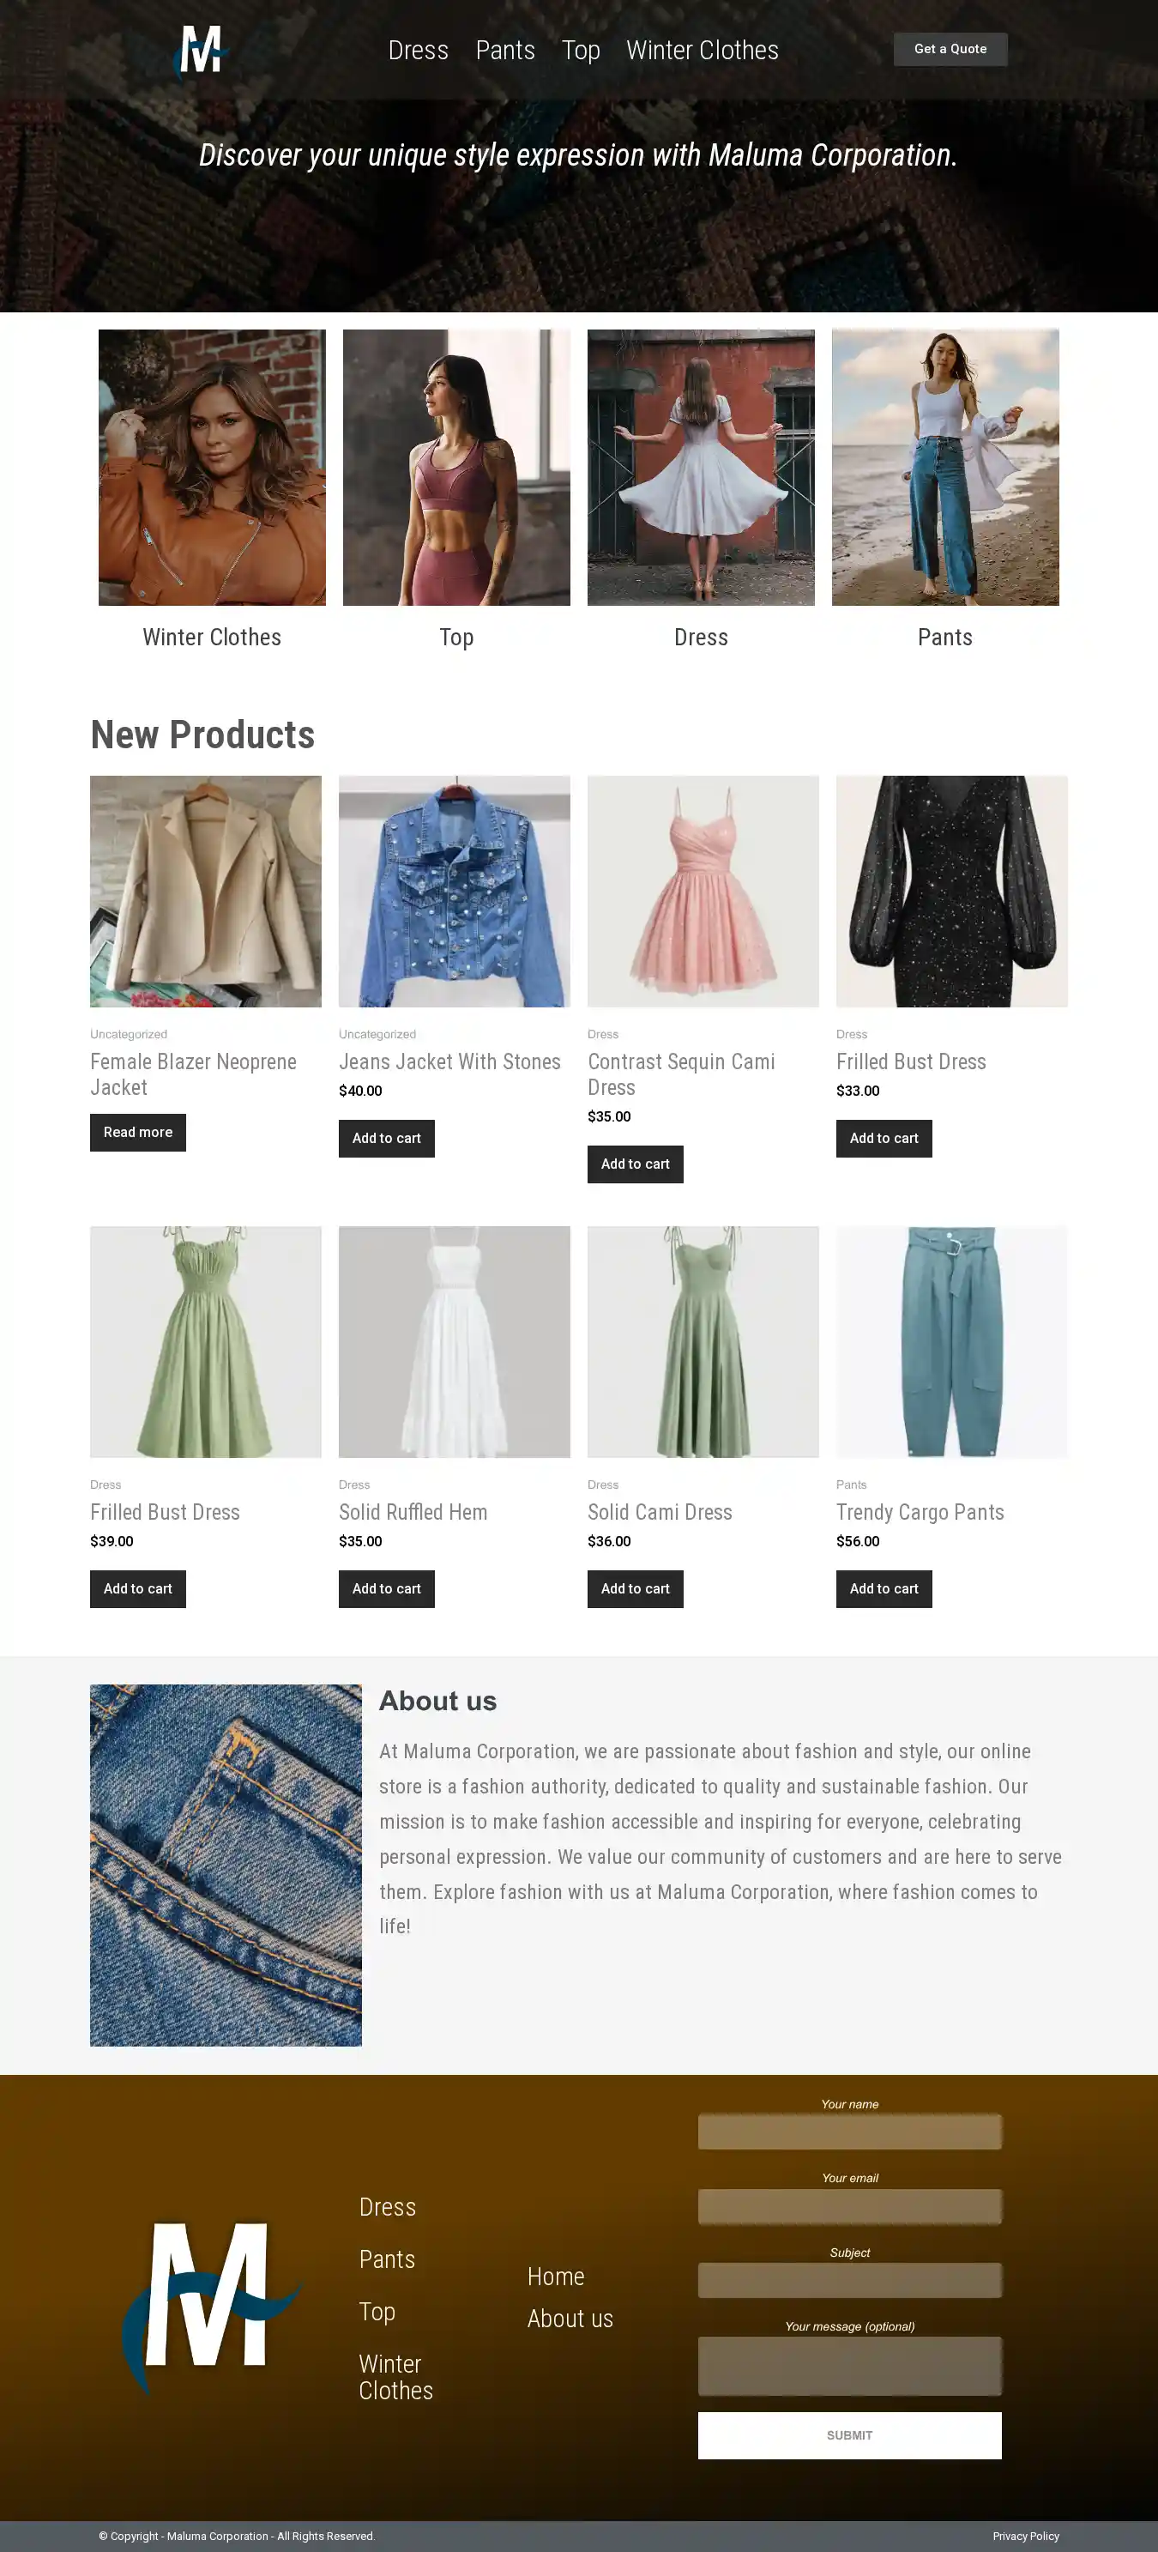This screenshot has width=1158, height=2552.
Task: Open Winter Clothes in the top navigation
Action: 703,51
